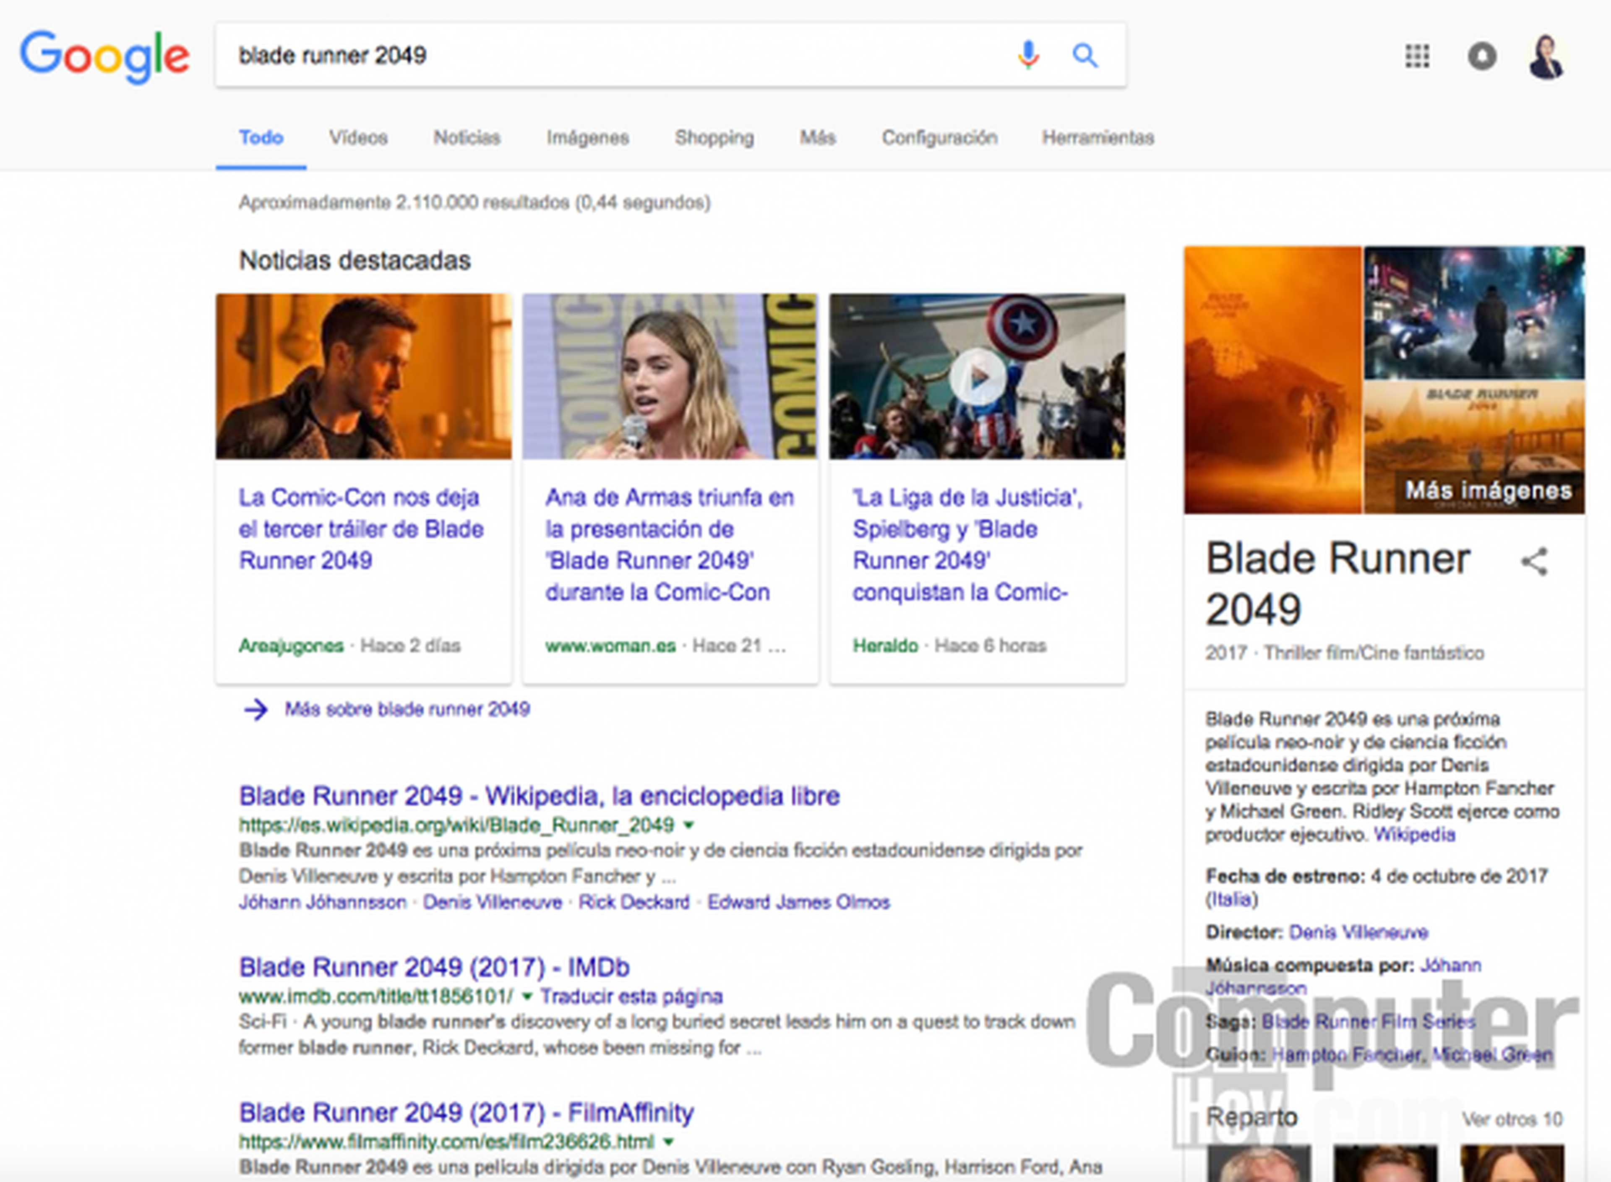The image size is (1611, 1182).
Task: Open Herramientas search tools
Action: coord(1098,138)
